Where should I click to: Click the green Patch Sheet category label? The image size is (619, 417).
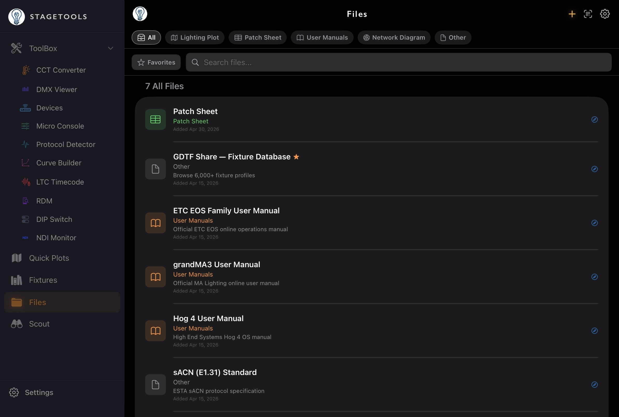click(191, 121)
